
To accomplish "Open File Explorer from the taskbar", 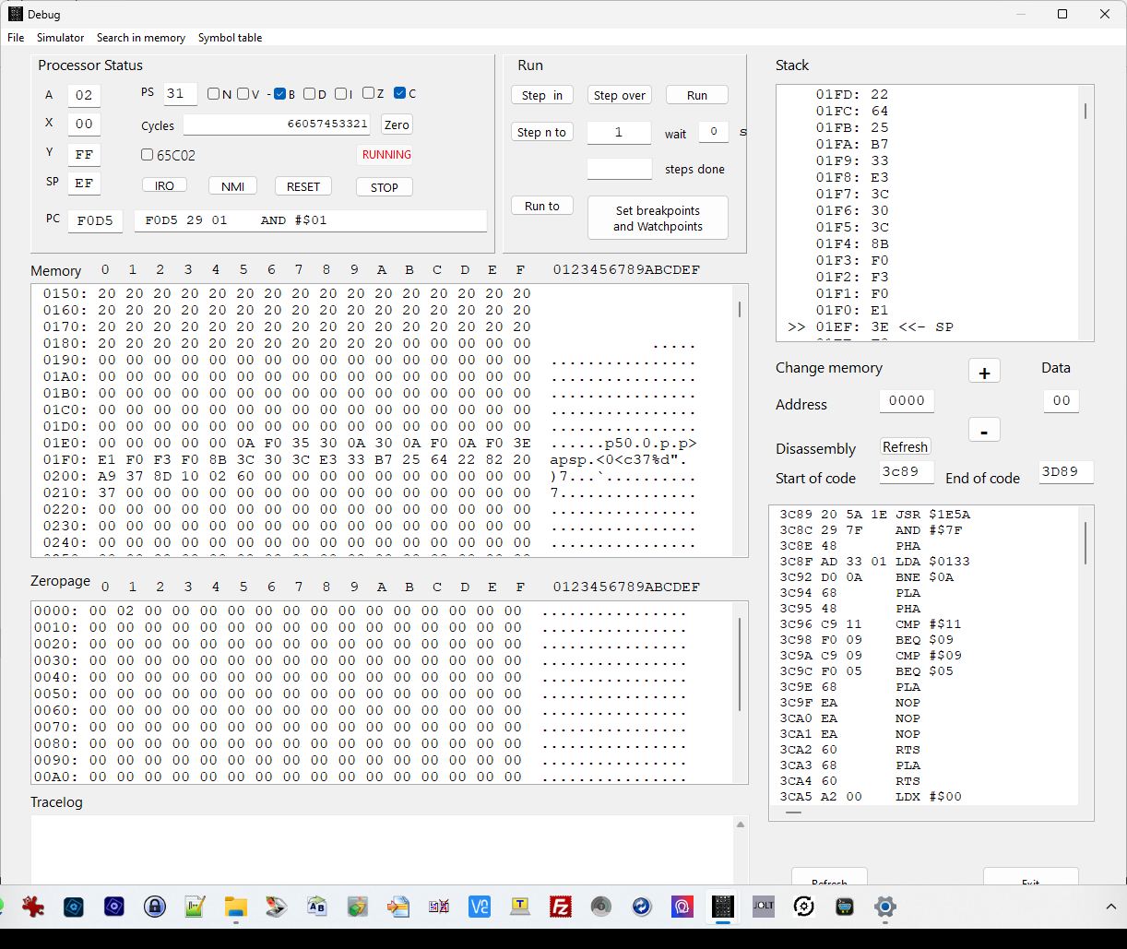I will tap(235, 907).
